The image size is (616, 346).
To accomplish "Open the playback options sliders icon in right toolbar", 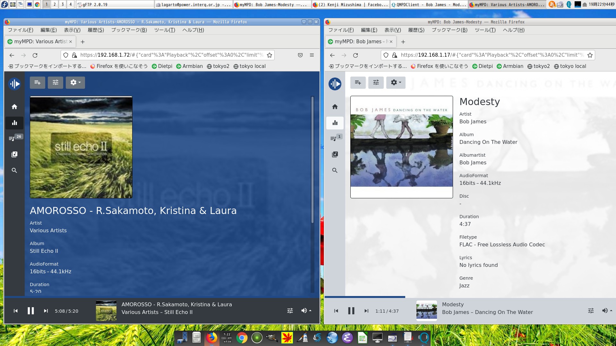I will point(376,83).
